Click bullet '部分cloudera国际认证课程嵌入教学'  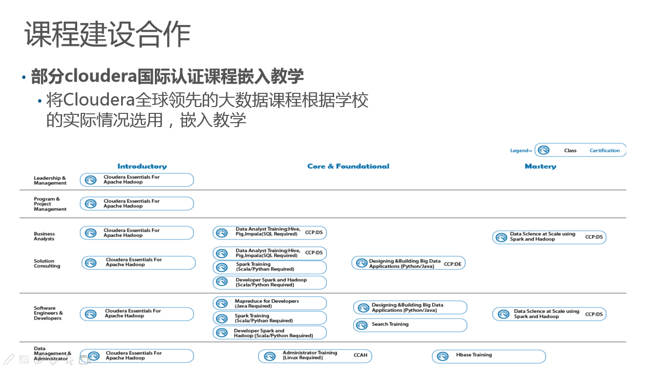coord(167,76)
